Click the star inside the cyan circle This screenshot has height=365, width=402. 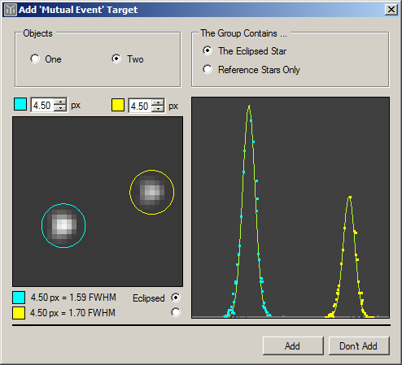(63, 225)
